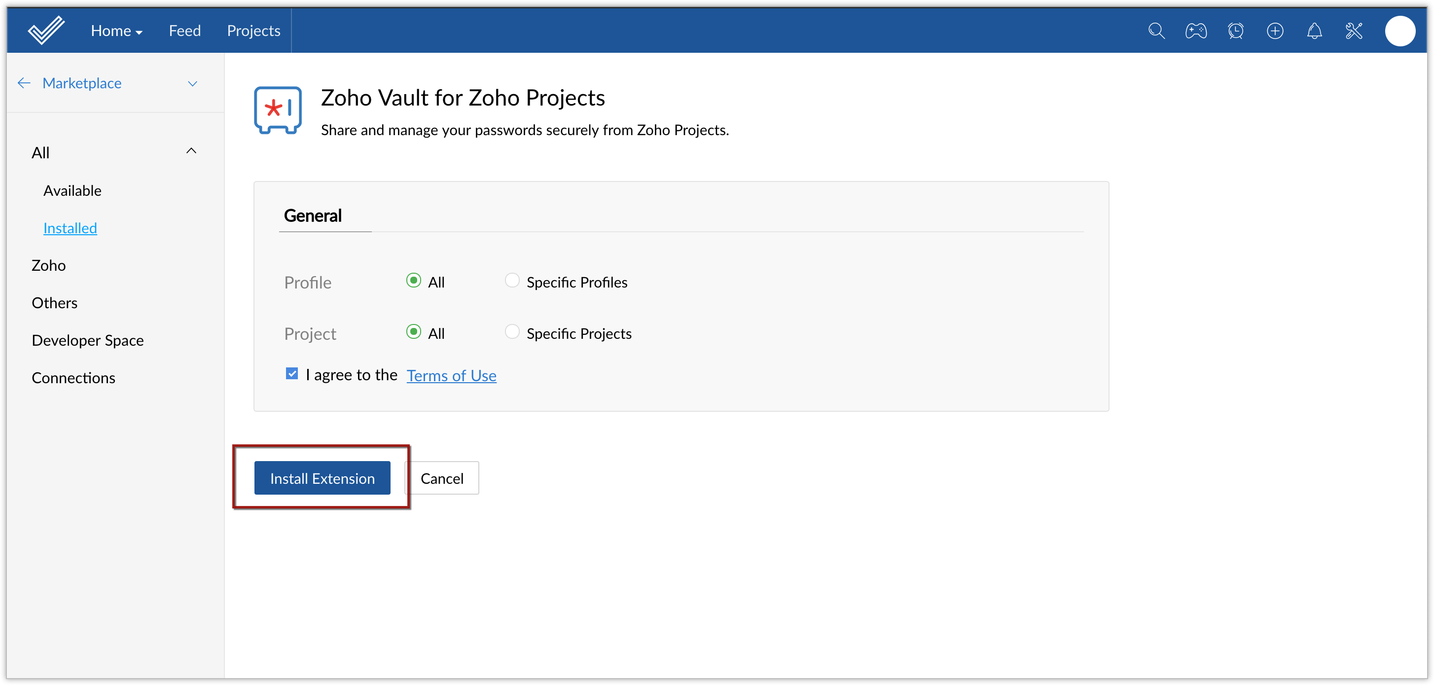
Task: Open the gamescope controller icon
Action: pos(1196,31)
